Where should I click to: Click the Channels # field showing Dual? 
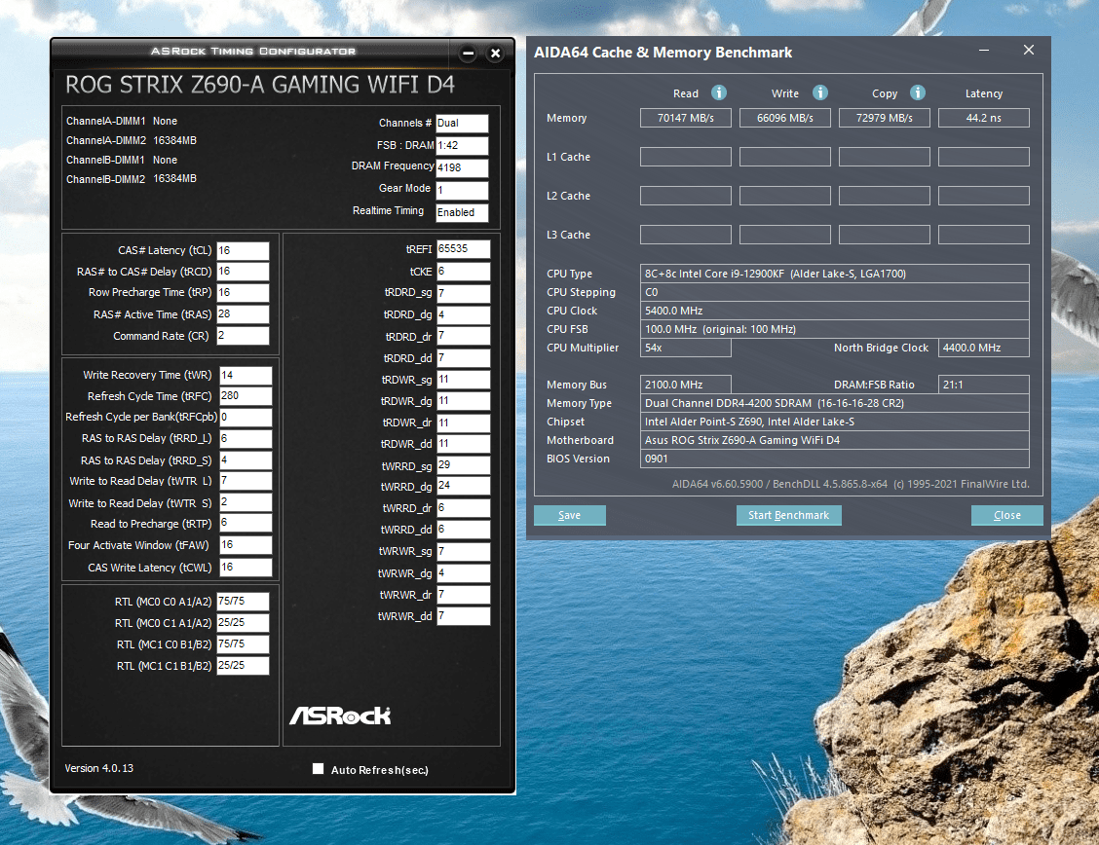pos(462,124)
